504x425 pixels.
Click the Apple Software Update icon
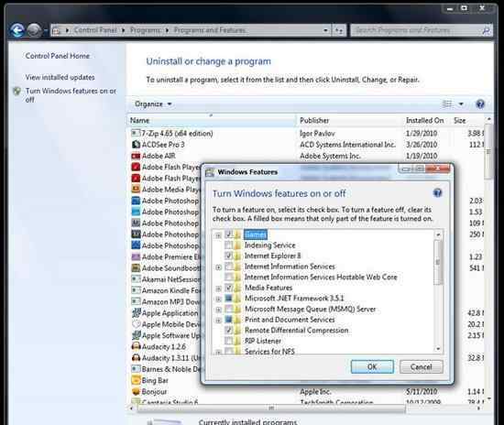[x=136, y=335]
